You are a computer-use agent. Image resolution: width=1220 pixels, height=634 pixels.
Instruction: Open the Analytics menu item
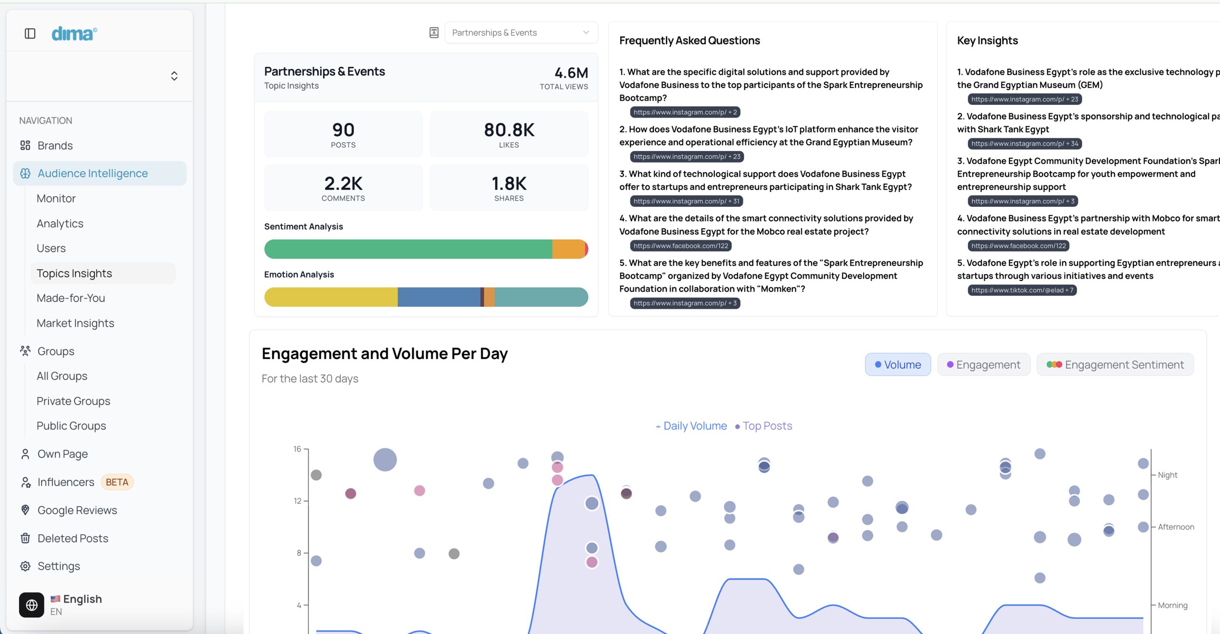click(60, 223)
